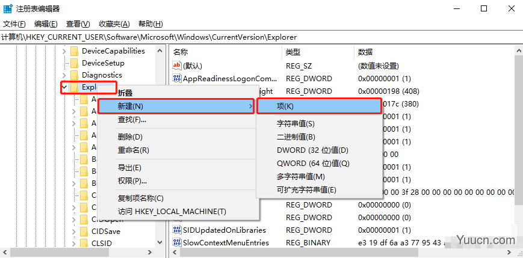
Task: Open the 查看(V) menu
Action: 78,24
